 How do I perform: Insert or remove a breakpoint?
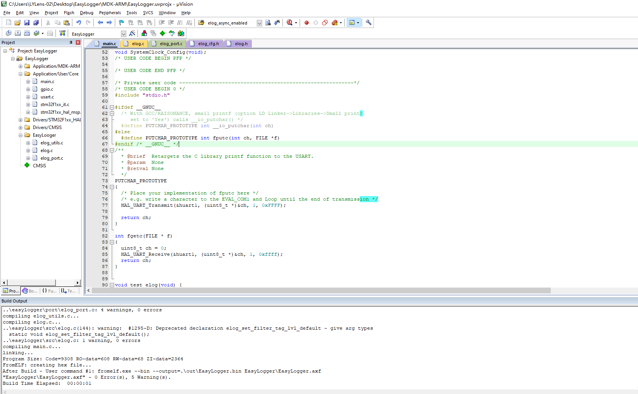tap(306, 22)
